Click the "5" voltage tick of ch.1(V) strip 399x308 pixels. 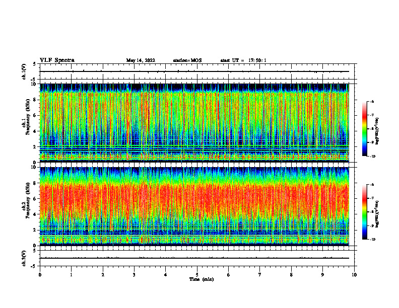(34, 64)
